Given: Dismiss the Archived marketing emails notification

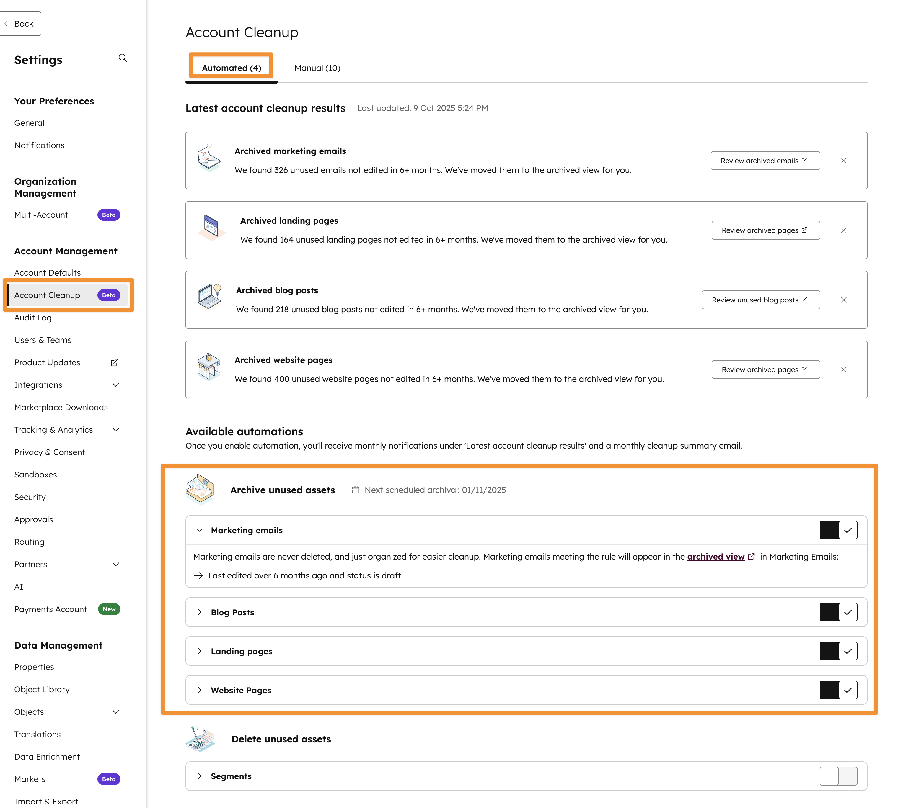Looking at the screenshot, I should coord(843,161).
